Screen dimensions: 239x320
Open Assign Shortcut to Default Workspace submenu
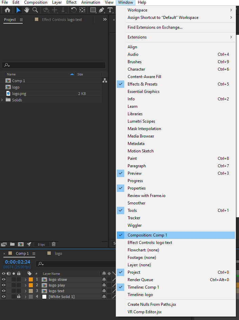pos(176,18)
